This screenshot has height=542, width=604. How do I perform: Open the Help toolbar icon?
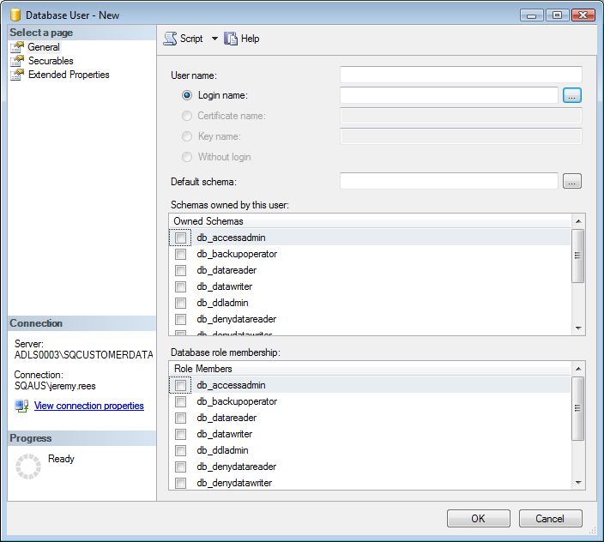[x=231, y=39]
